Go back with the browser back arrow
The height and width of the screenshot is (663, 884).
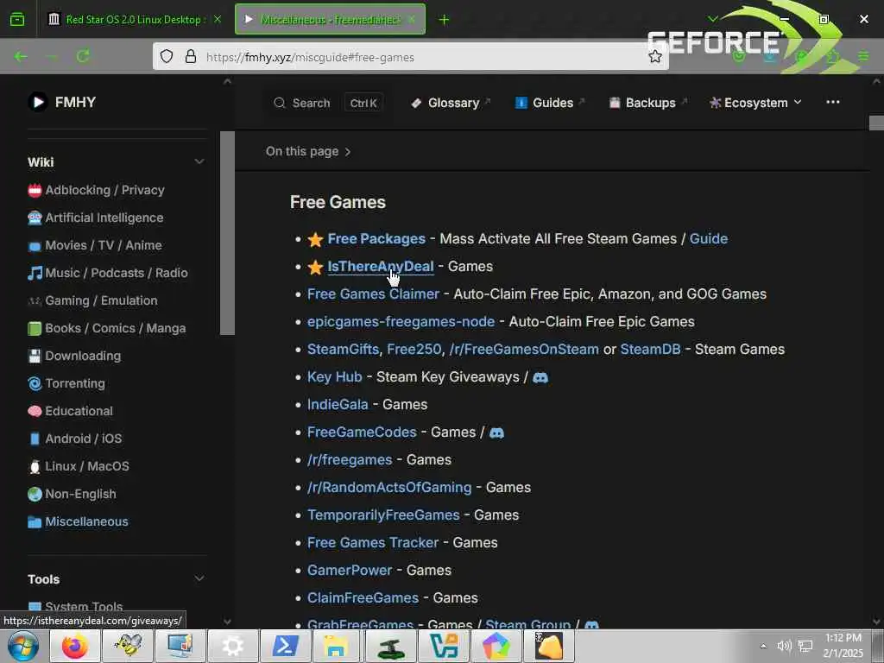(x=21, y=56)
